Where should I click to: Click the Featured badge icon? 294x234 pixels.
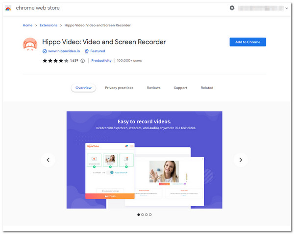87,51
